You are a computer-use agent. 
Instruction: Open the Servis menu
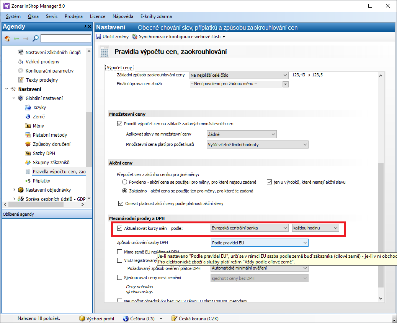tap(52, 16)
